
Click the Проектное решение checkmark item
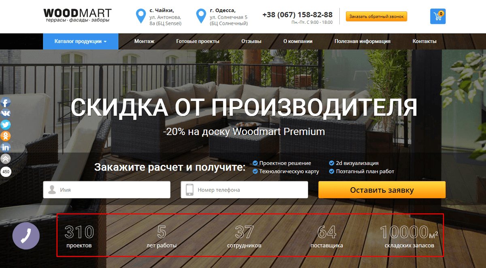tap(282, 163)
